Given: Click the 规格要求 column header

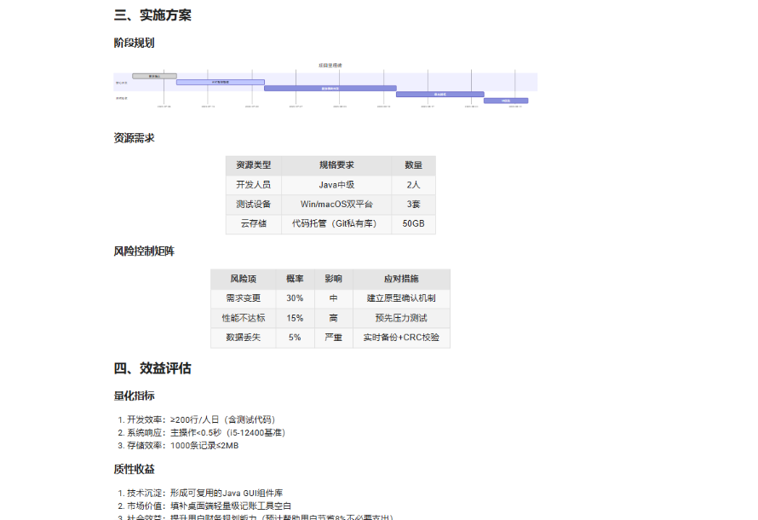Looking at the screenshot, I should (x=336, y=165).
